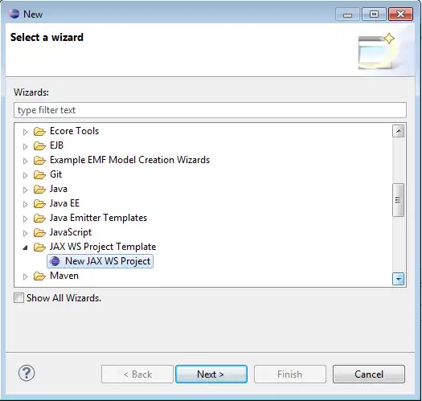Click the Ecore Tools folder icon
The height and width of the screenshot is (401, 422).
[x=39, y=132]
